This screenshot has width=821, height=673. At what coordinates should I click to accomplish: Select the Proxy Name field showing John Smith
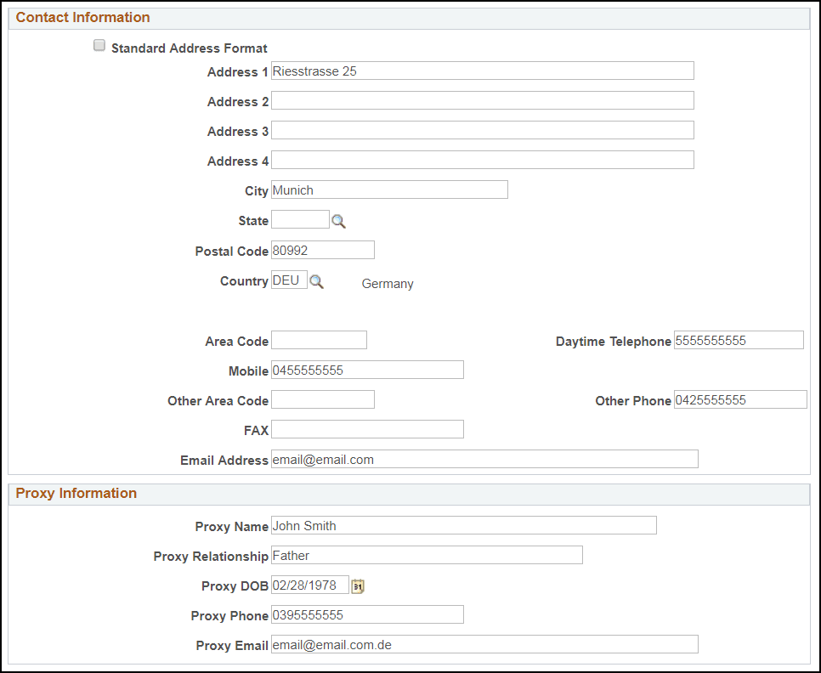pyautogui.click(x=462, y=525)
